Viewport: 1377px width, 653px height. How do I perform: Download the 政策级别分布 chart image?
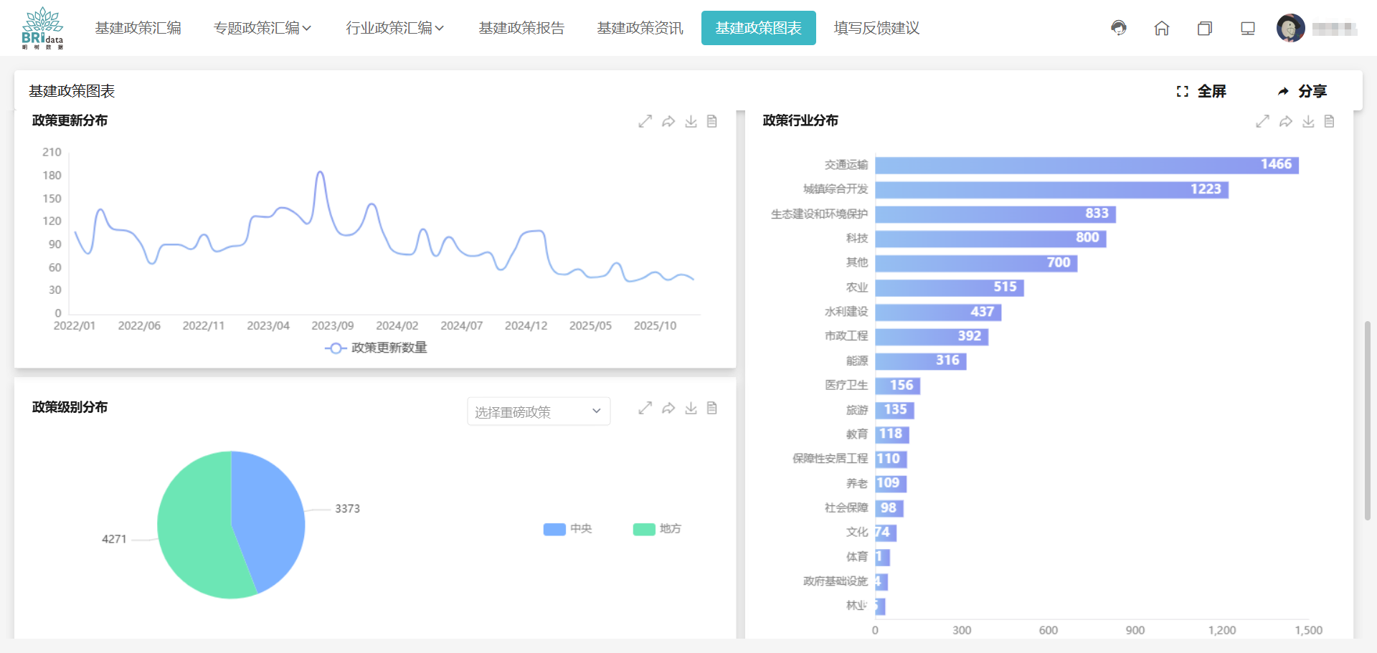(691, 408)
